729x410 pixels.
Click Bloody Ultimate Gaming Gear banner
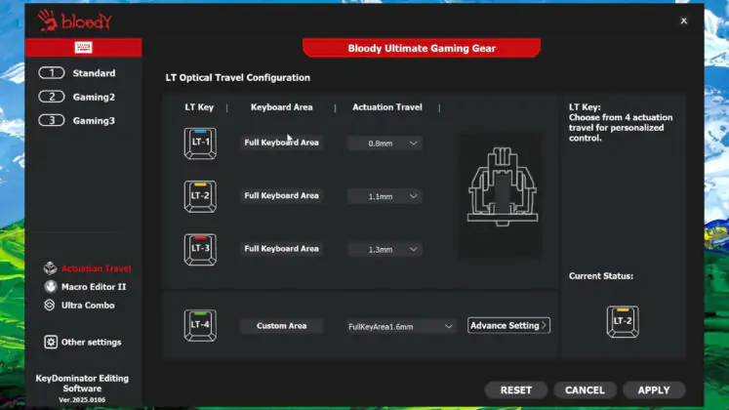[422, 48]
